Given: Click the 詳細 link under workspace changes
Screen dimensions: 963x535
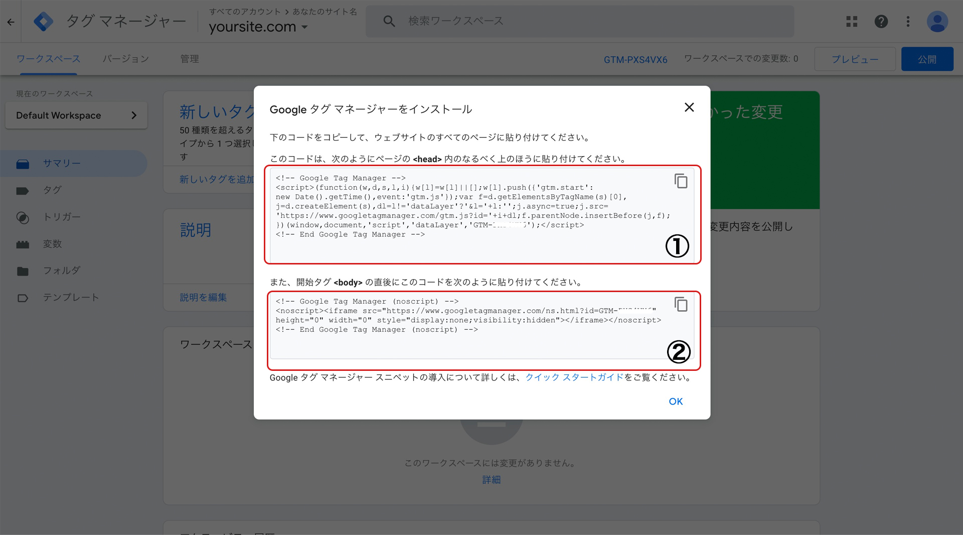Looking at the screenshot, I should (492, 480).
